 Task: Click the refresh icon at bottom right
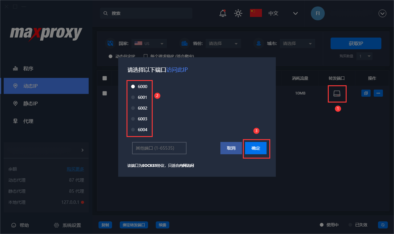(x=382, y=225)
